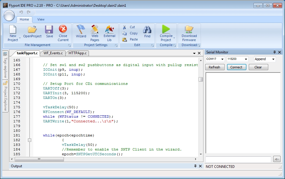
Task: Clear the serial monitor output
Action: point(258,67)
